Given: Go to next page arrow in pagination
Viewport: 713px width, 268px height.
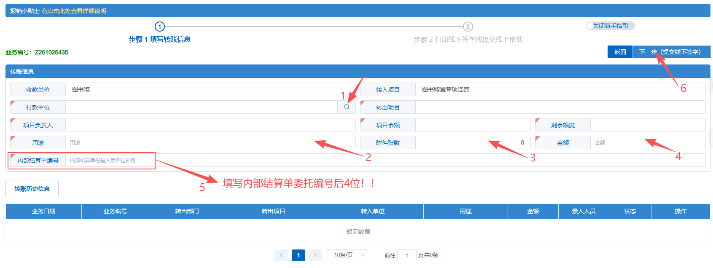Looking at the screenshot, I should coord(315,255).
